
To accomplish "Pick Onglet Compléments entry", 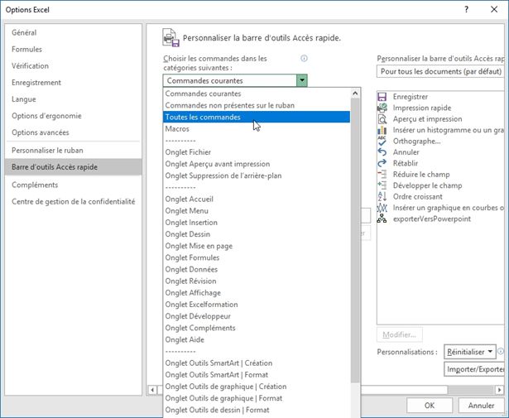I will pyautogui.click(x=257, y=328).
